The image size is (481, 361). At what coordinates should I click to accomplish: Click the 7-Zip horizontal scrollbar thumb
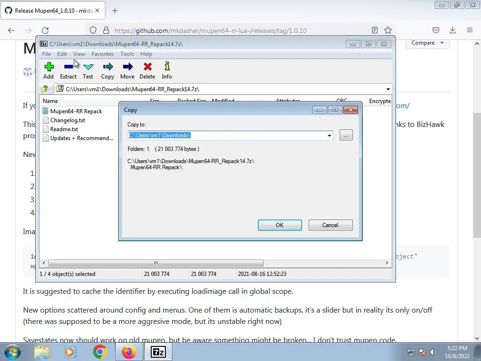tap(156, 263)
